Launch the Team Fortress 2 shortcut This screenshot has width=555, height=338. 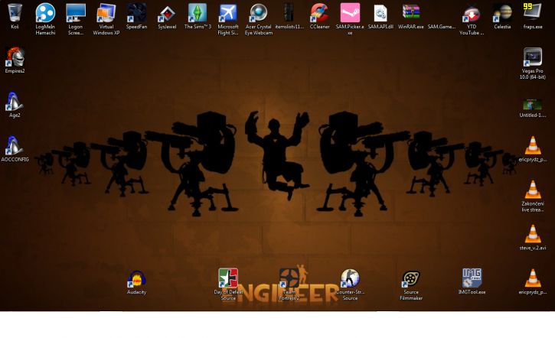click(289, 278)
